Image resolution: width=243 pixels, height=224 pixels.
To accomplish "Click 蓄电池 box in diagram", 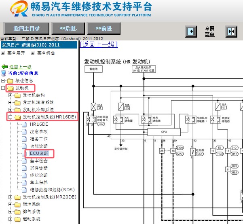I will 94,69.
